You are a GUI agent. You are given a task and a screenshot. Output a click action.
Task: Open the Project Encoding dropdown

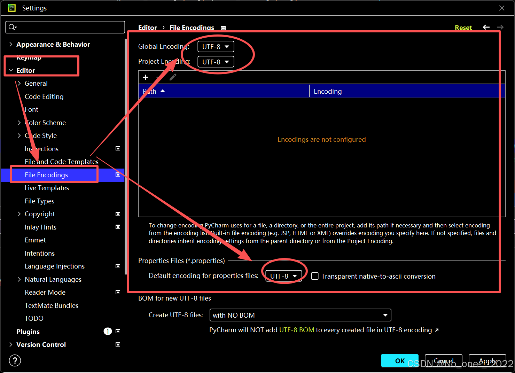pyautogui.click(x=216, y=62)
